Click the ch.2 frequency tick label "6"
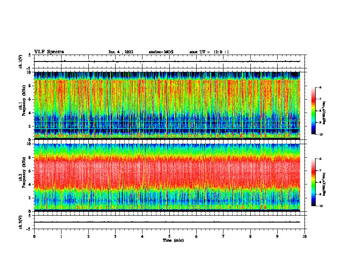This screenshot has width=343, height=265. point(30,171)
